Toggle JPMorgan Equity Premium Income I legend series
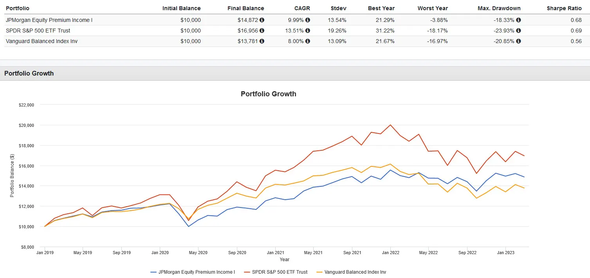 point(197,272)
